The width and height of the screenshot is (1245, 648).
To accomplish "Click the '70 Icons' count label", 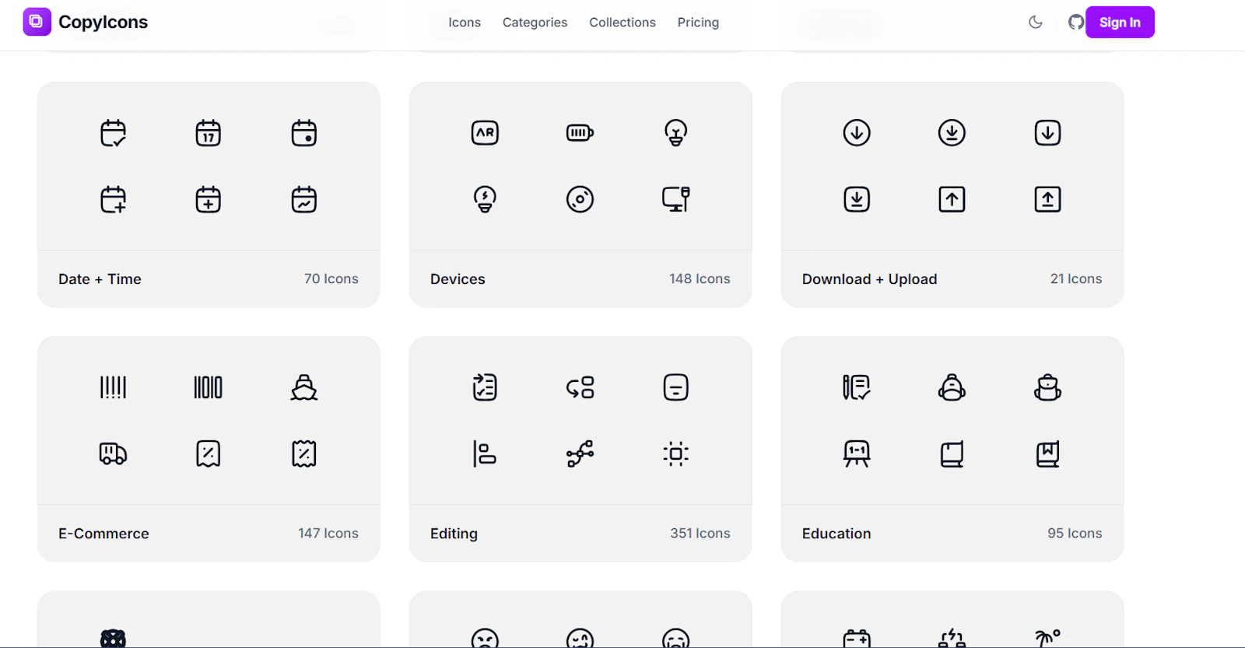I will click(331, 278).
